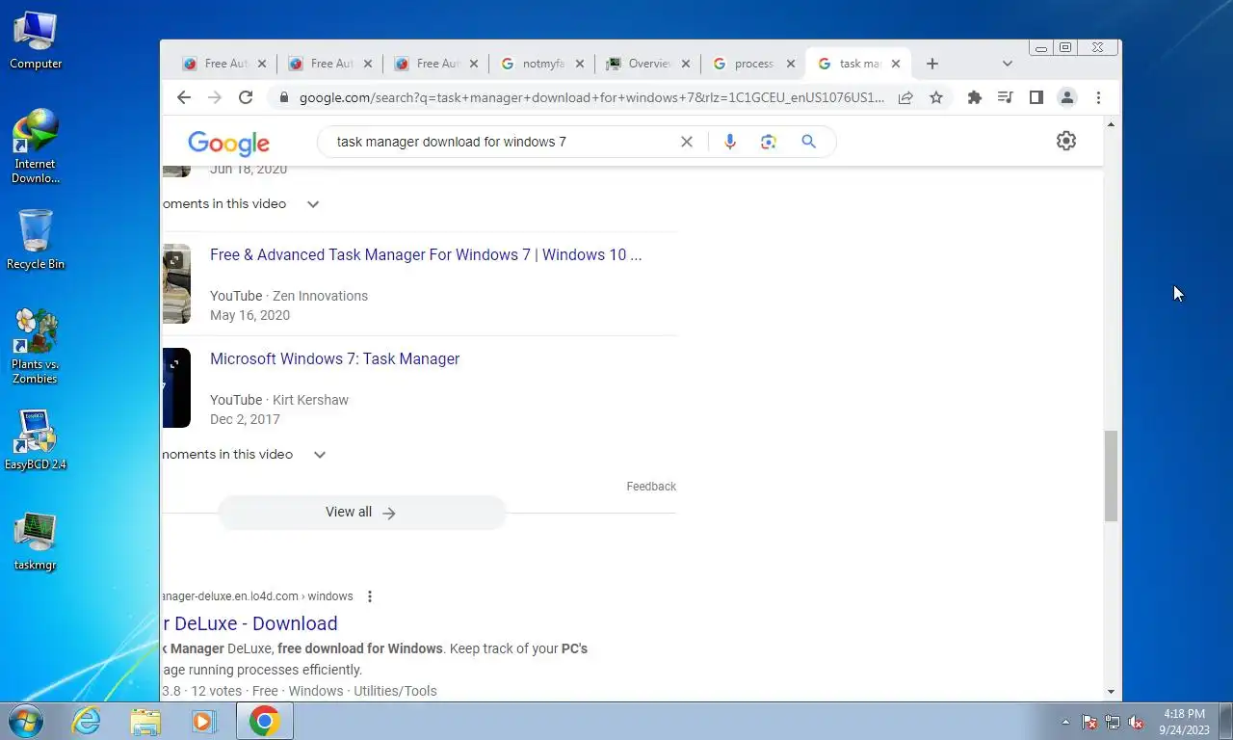The width and height of the screenshot is (1233, 740).
Task: Show hidden system tray icons
Action: [x=1065, y=722]
